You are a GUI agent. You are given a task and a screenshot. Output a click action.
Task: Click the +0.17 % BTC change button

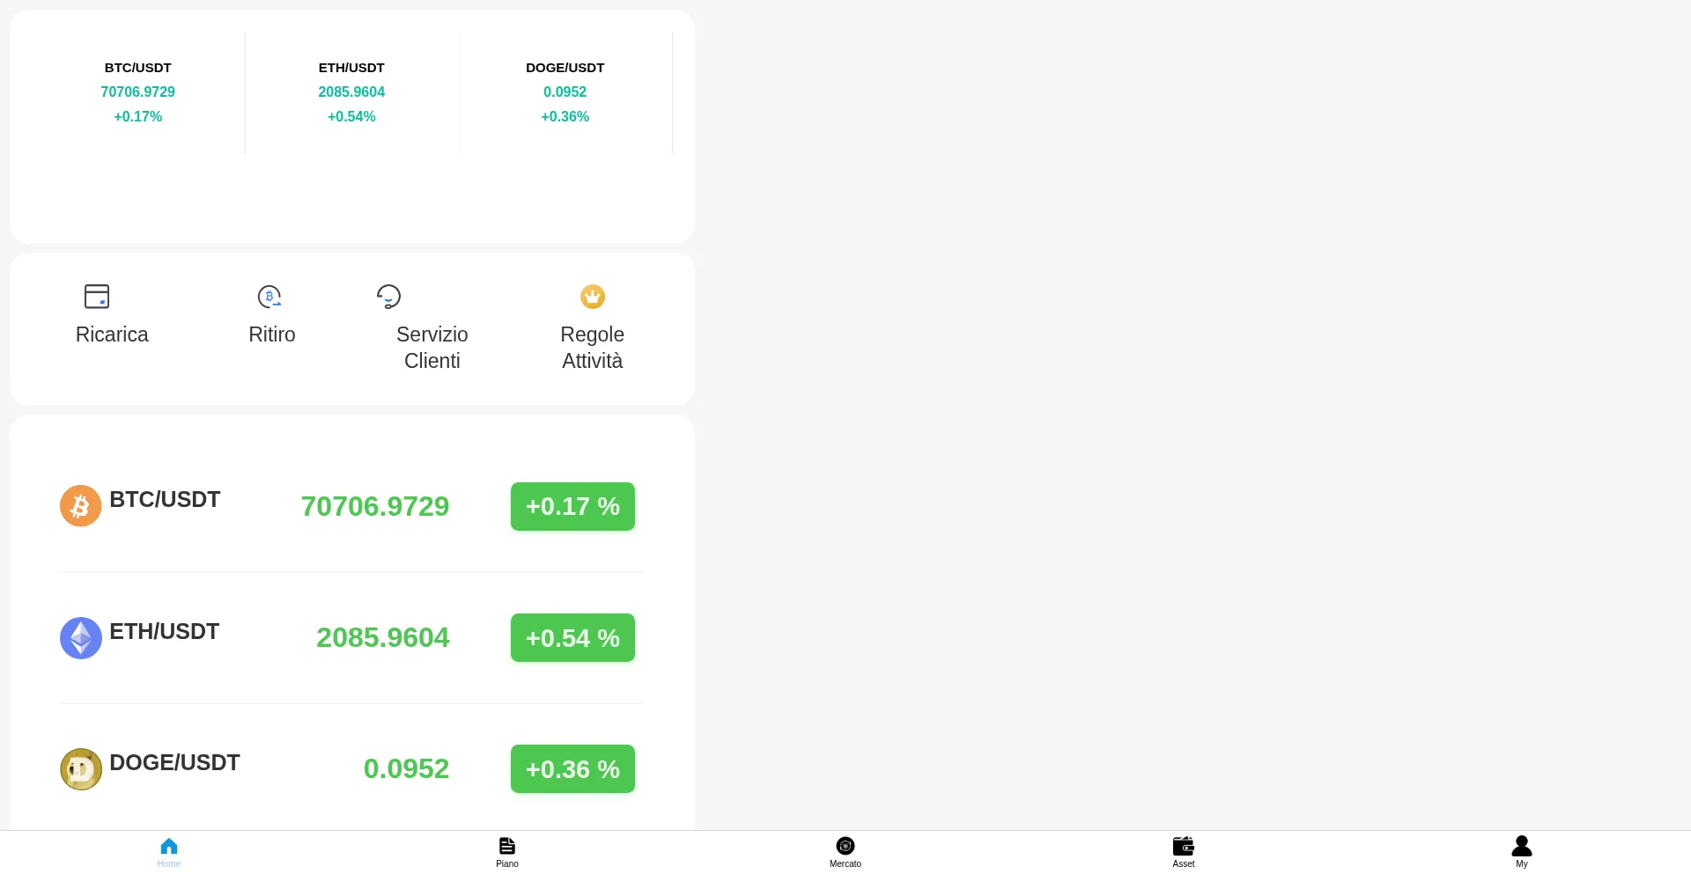click(572, 506)
